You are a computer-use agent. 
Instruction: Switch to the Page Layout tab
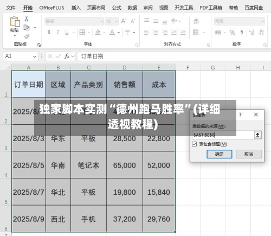96,8
